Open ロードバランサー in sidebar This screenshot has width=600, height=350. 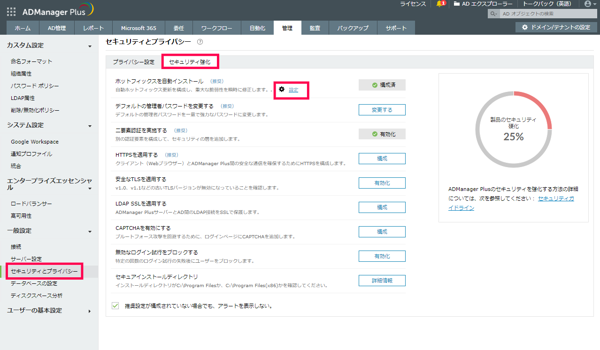[31, 204]
